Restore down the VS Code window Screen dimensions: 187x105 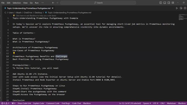pyautogui.click(x=183, y=3)
